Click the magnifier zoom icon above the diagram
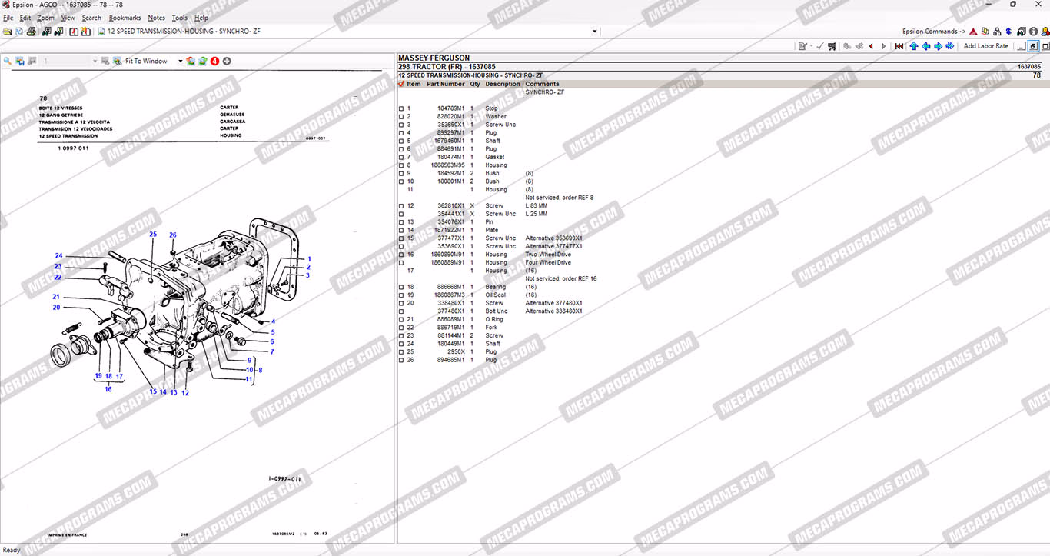This screenshot has height=556, width=1050. 8,61
